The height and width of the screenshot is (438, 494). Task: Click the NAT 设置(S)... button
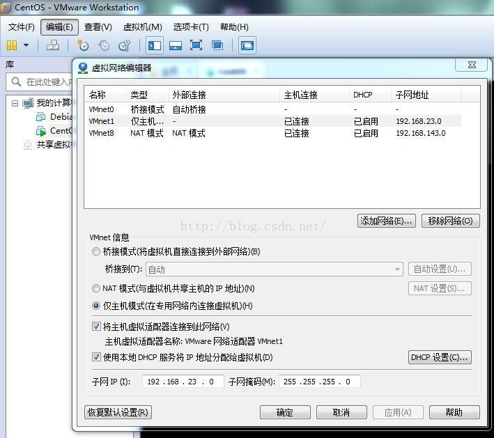click(x=440, y=288)
